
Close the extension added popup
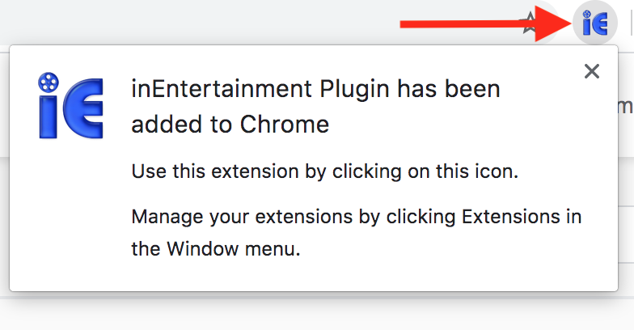(x=592, y=72)
